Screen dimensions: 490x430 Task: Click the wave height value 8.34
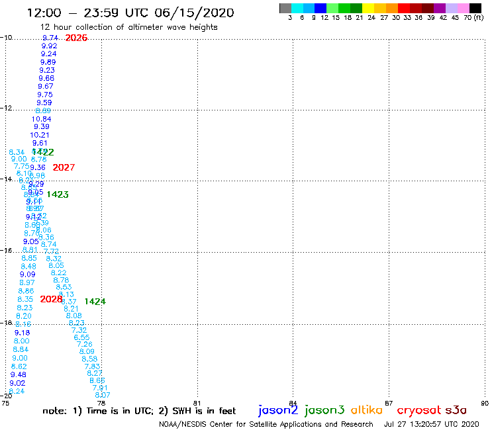coord(17,152)
